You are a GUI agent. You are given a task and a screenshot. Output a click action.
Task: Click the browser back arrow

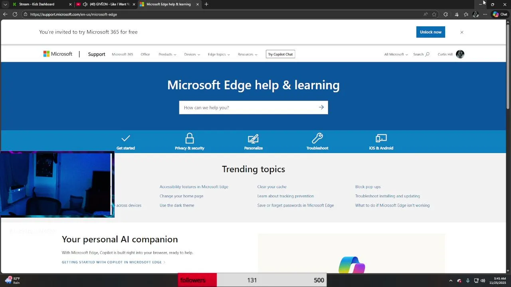tap(5, 14)
